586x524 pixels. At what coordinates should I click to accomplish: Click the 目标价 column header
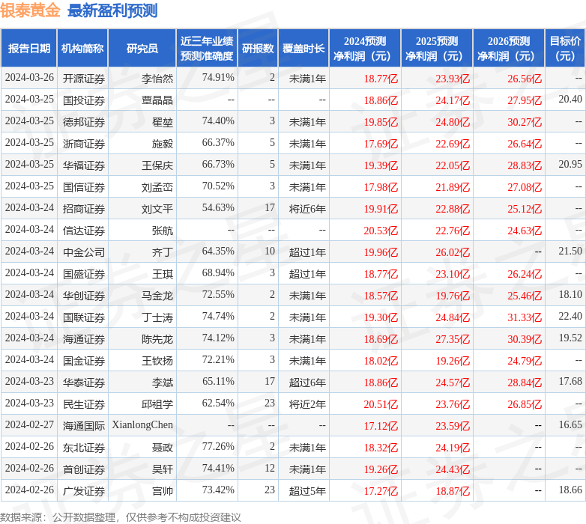pos(566,48)
